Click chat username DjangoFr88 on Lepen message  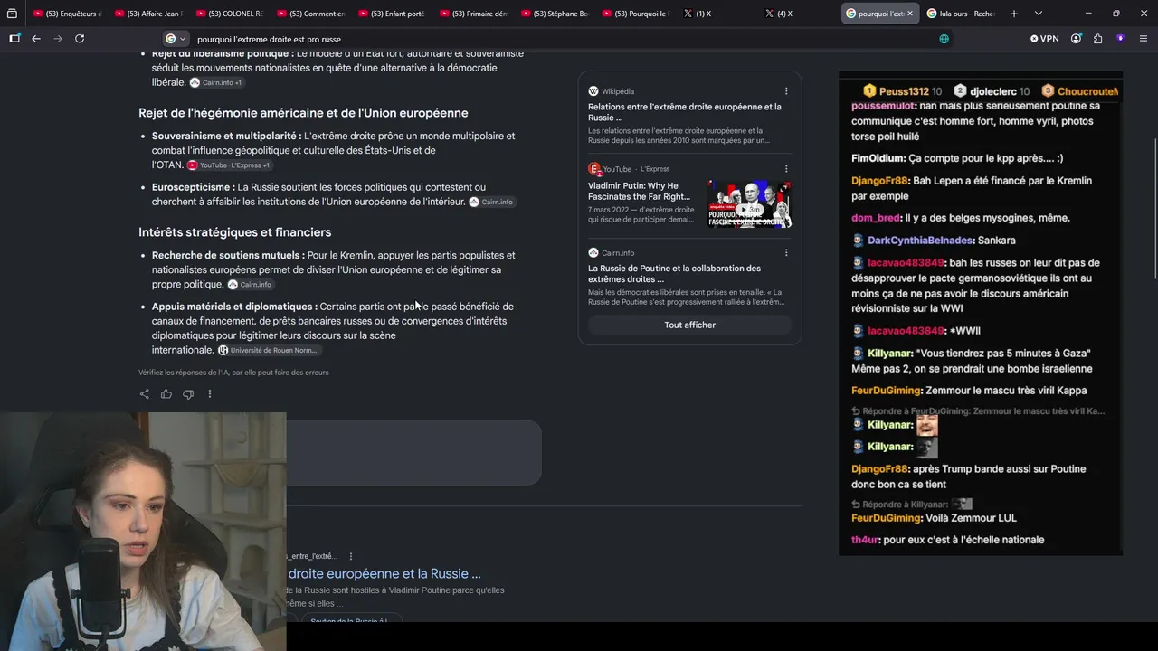click(879, 181)
